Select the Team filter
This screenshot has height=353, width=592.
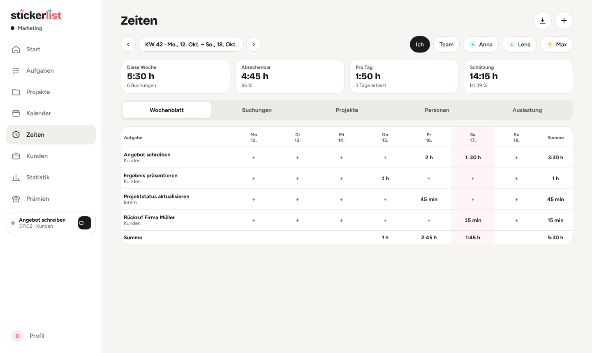click(446, 44)
